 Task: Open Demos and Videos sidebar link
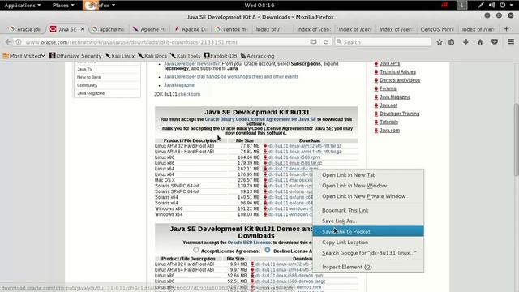pyautogui.click(x=400, y=80)
